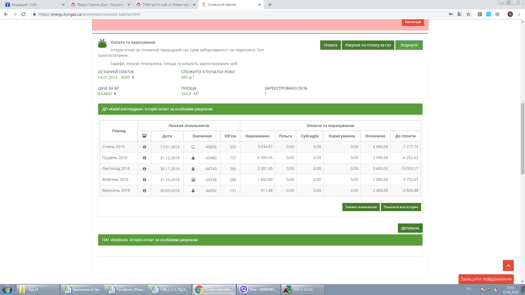525x295 pixels.
Task: Open the Google Translate icon in address bar
Action: pos(460,14)
